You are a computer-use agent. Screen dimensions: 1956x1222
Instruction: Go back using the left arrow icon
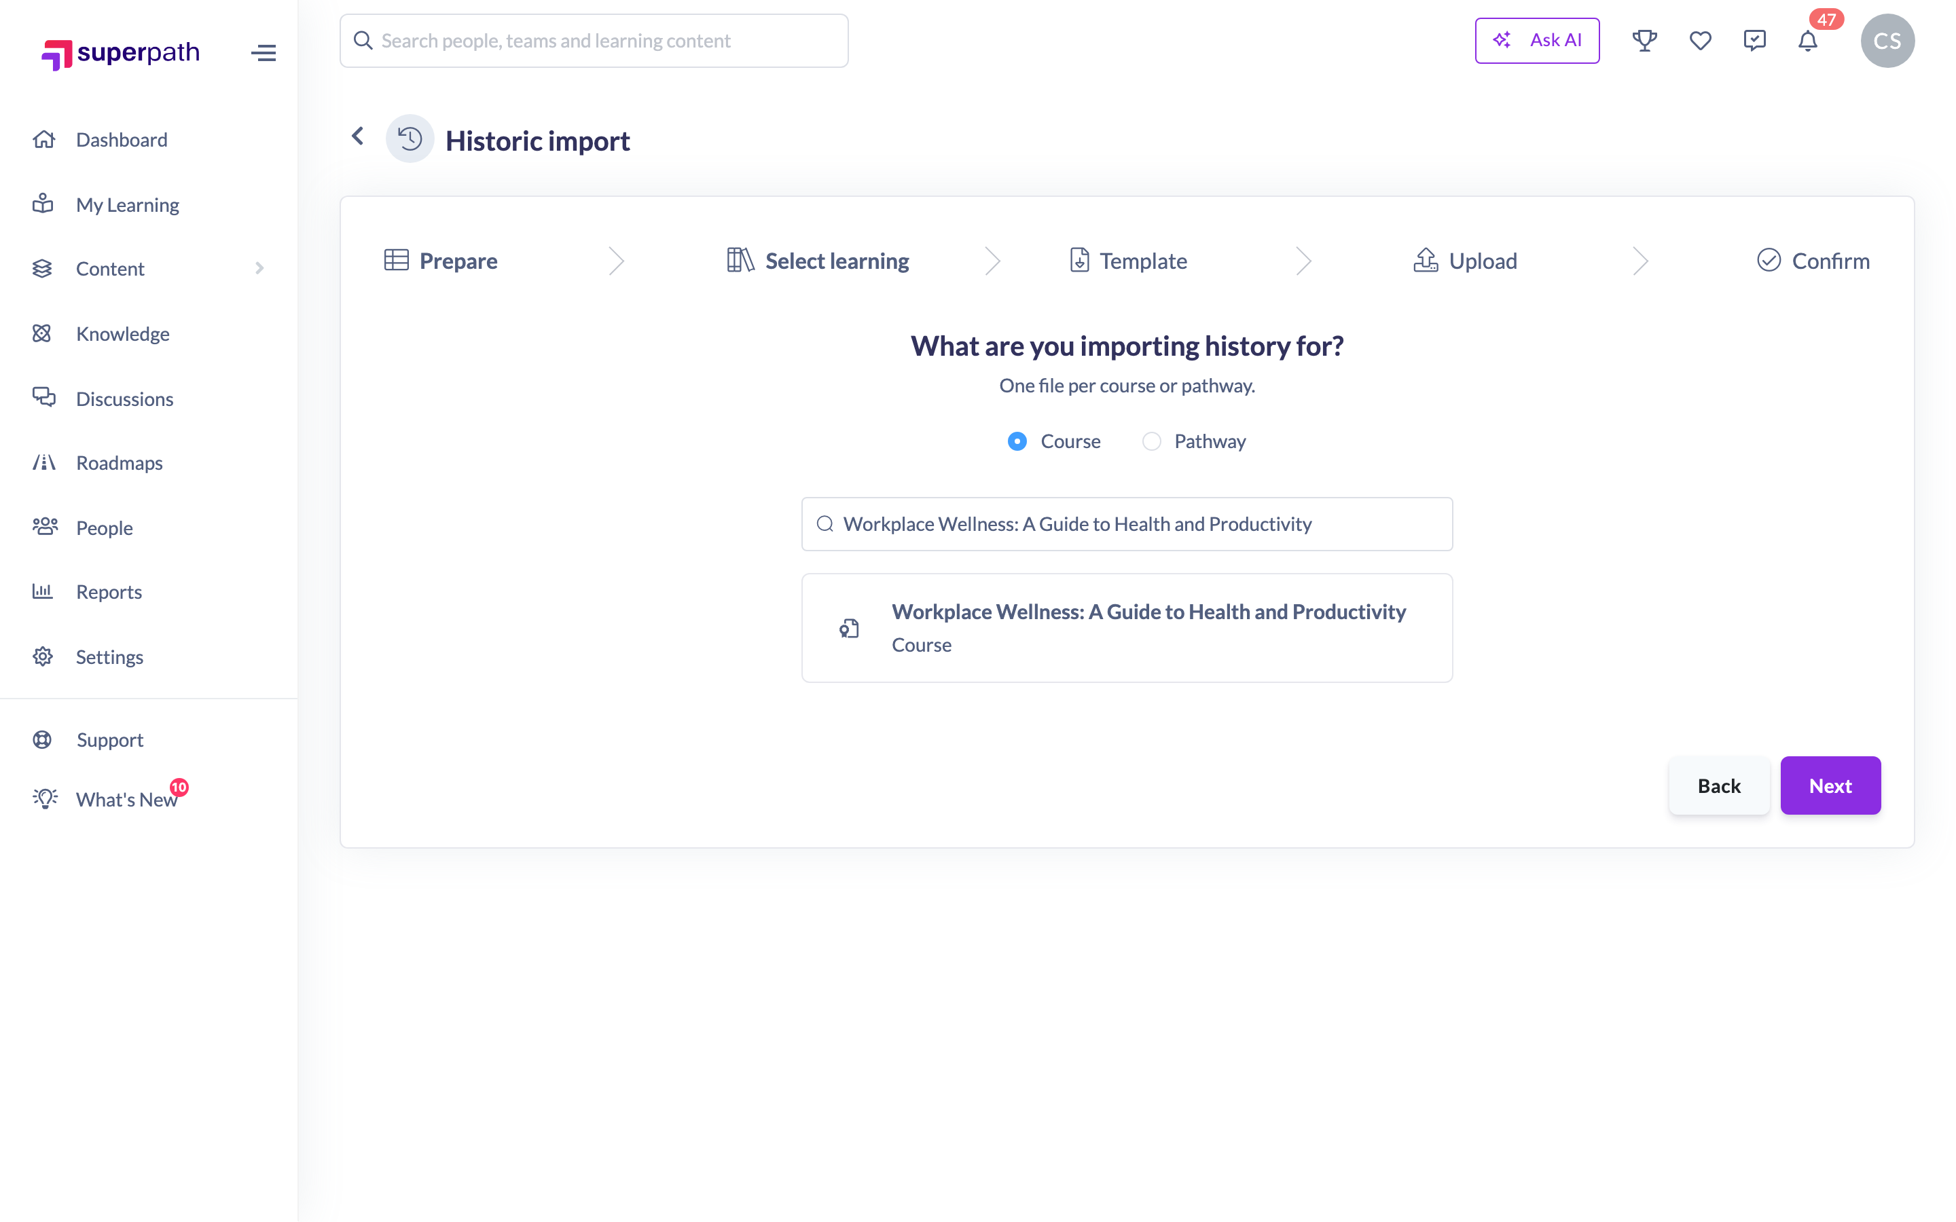click(x=357, y=136)
